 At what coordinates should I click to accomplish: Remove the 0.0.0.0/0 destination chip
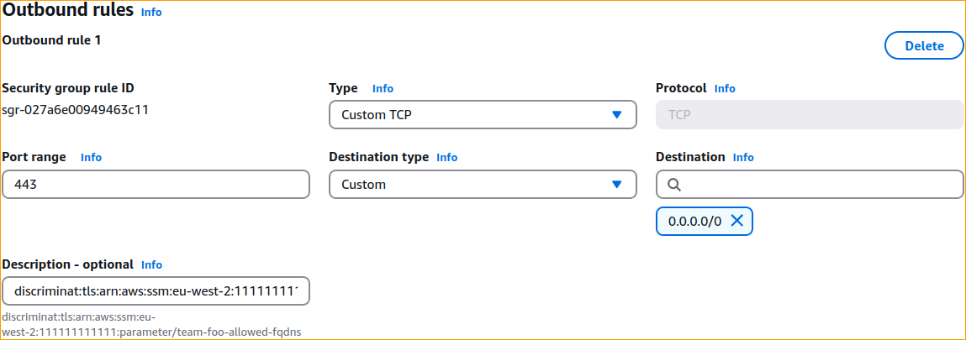click(737, 221)
